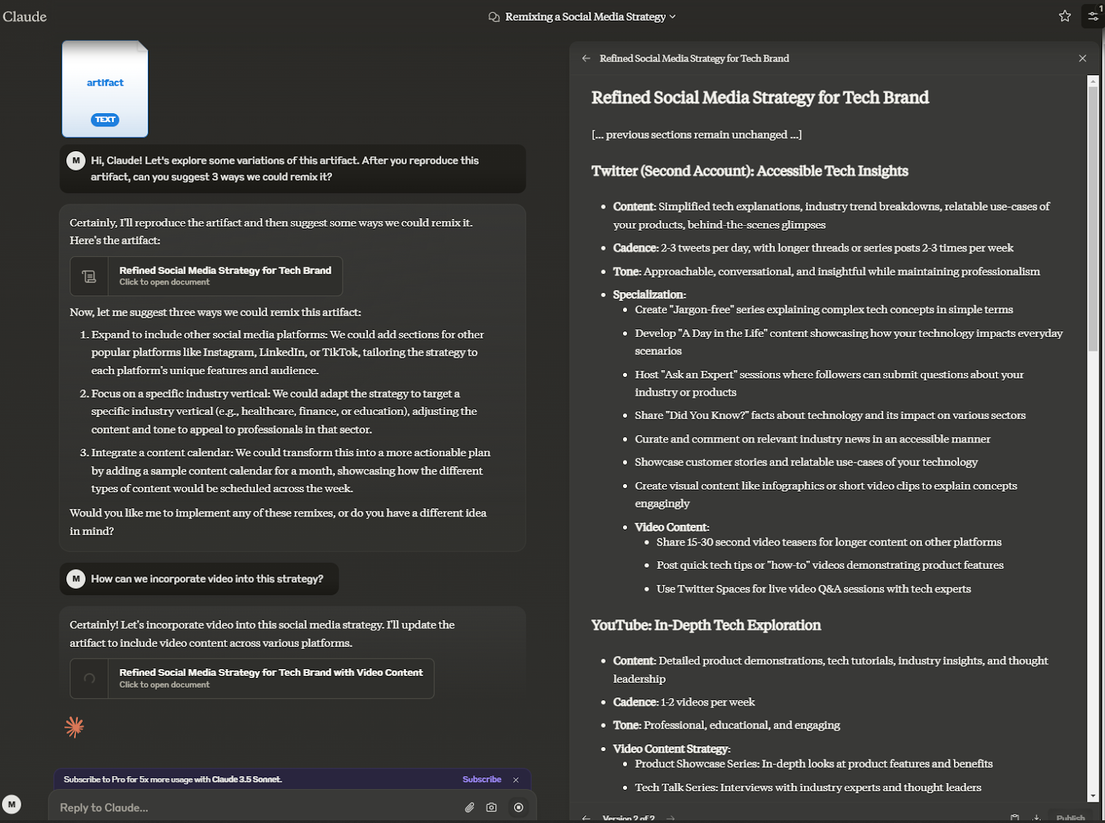Click the main 'Refined Social Media Strategy for Tech Brand' document title
Screen dimensions: 1105x823
coord(760,98)
